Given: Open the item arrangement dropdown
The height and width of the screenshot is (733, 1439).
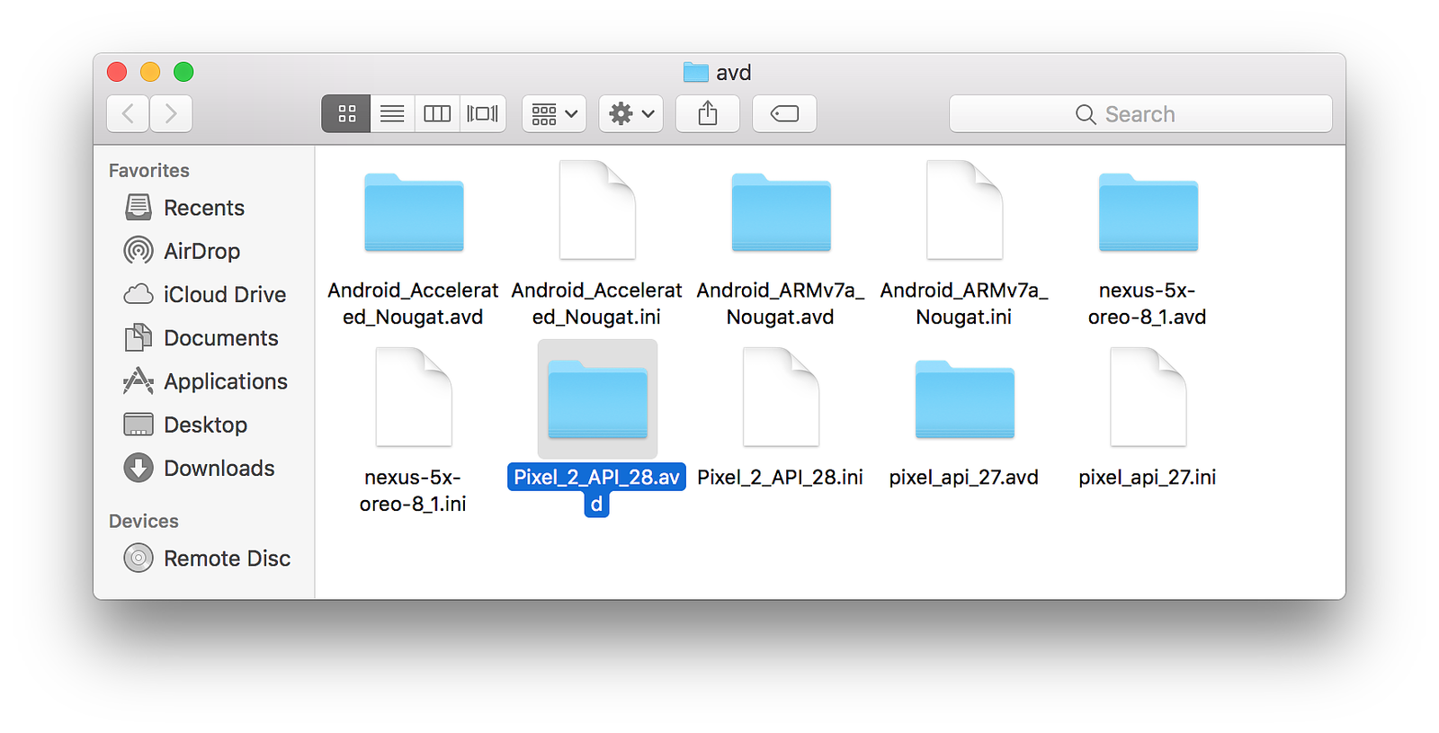Looking at the screenshot, I should tap(554, 114).
